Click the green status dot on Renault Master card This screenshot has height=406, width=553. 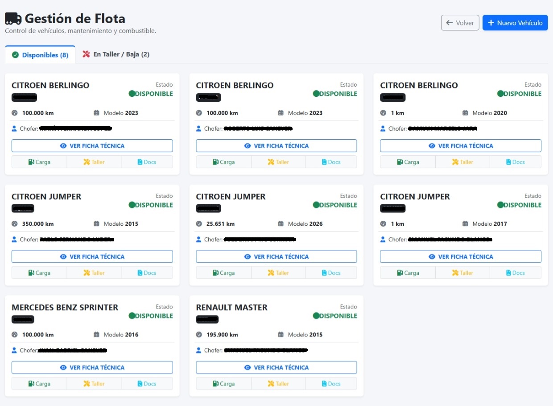[x=316, y=316]
